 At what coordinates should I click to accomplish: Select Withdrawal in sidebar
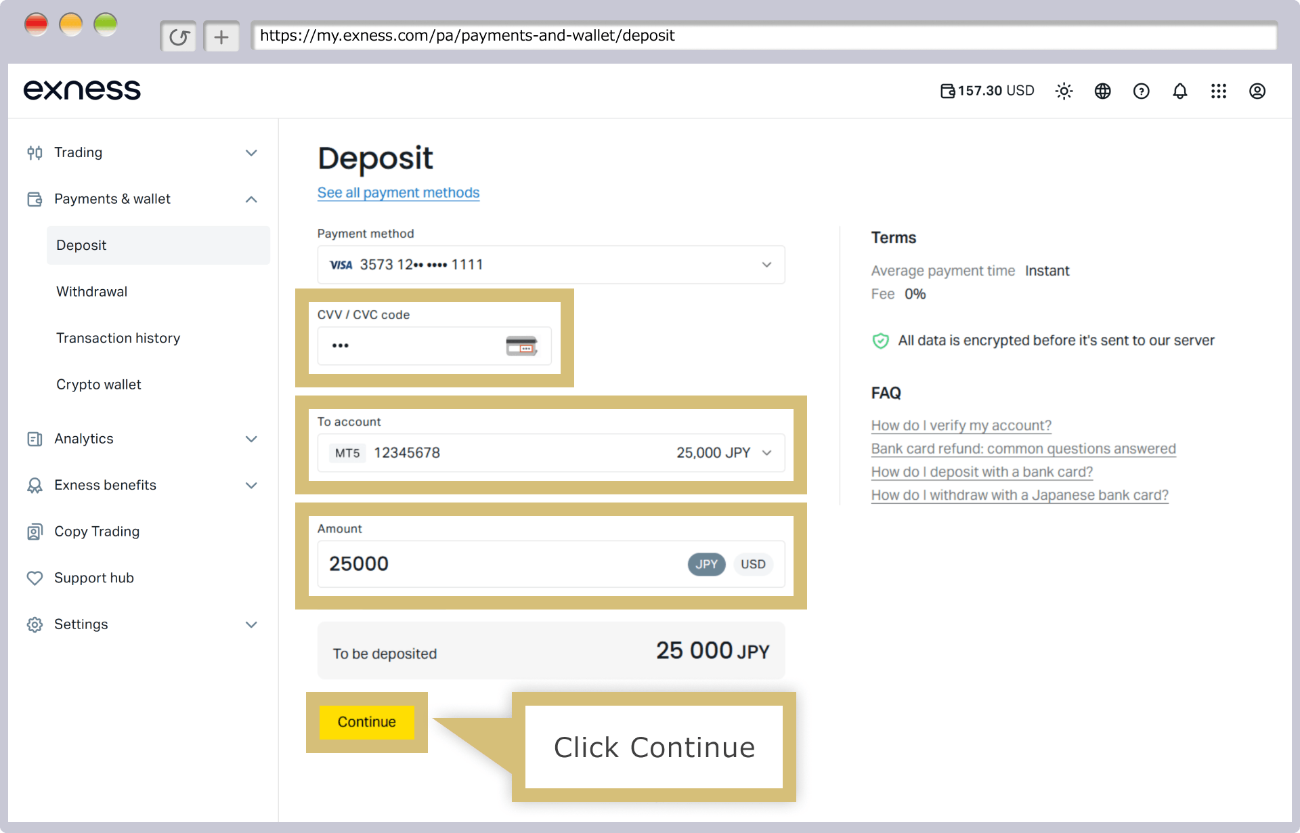click(91, 292)
